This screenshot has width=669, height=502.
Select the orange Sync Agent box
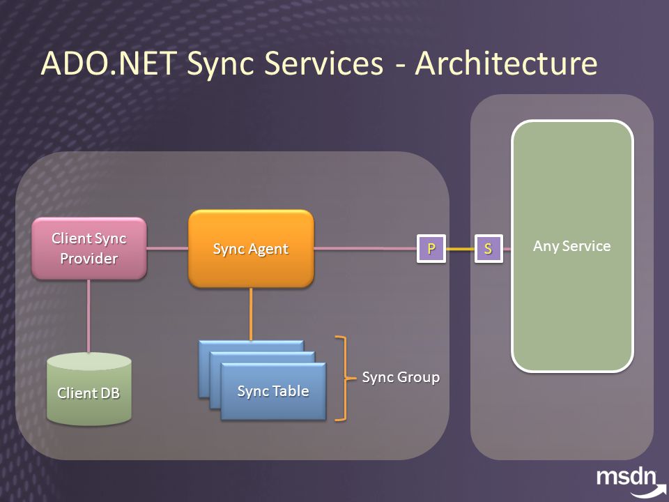click(x=251, y=248)
